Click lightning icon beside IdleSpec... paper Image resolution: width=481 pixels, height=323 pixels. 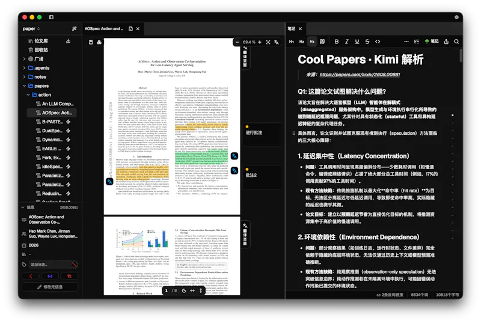[68, 167]
